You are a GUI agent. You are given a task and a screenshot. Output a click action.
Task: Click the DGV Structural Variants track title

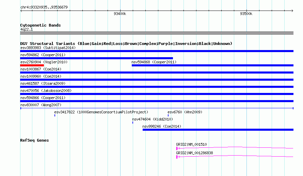click(x=126, y=44)
